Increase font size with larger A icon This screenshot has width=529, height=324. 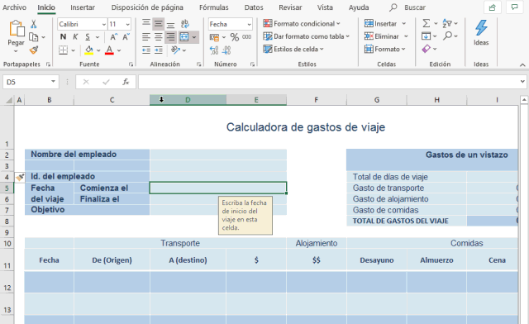[114, 37]
